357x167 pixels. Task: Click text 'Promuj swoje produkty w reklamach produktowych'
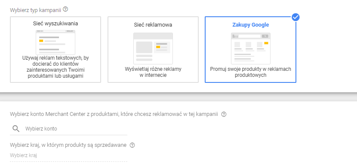pyautogui.click(x=251, y=72)
